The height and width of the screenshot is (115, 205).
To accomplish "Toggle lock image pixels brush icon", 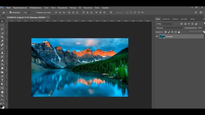I will tap(169, 32).
